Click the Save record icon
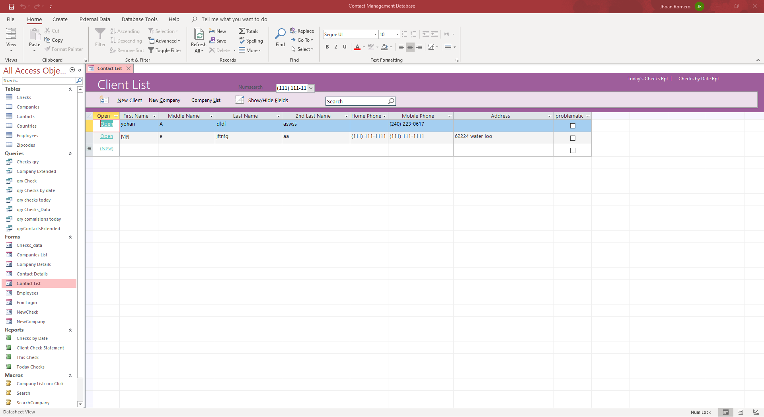 pyautogui.click(x=212, y=41)
